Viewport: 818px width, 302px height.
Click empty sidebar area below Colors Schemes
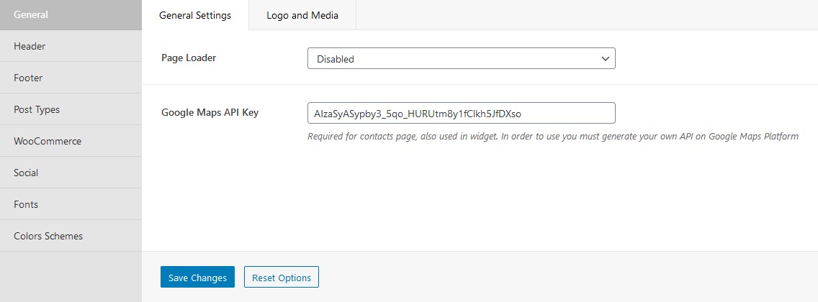click(x=71, y=277)
